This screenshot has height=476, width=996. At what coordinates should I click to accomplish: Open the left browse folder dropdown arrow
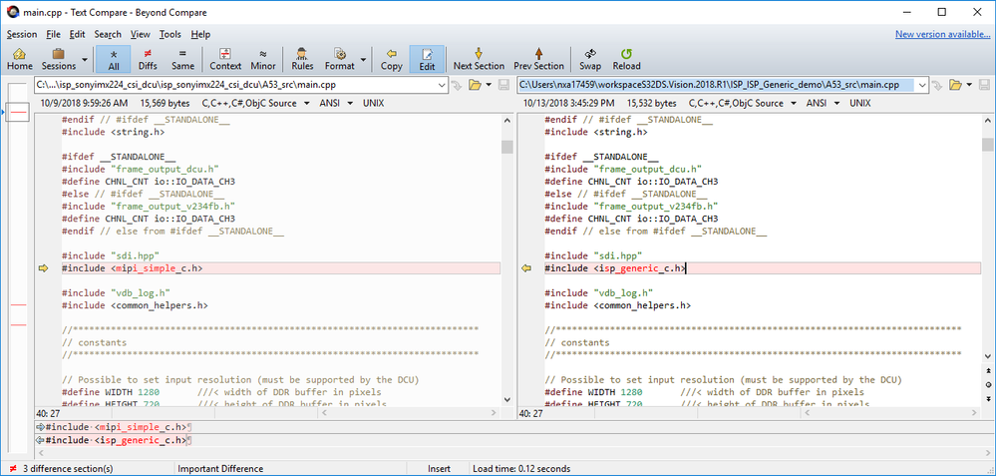[489, 85]
